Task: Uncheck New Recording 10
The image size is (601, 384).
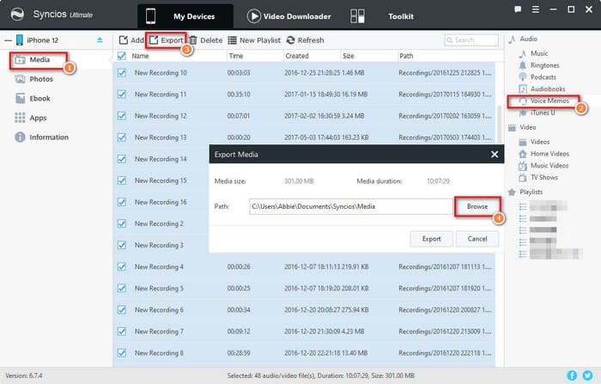Action: pyautogui.click(x=122, y=72)
